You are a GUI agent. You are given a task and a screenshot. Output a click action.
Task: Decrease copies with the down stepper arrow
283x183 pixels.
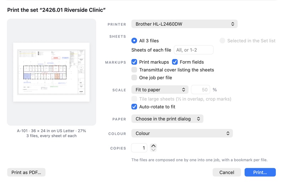[x=153, y=150]
